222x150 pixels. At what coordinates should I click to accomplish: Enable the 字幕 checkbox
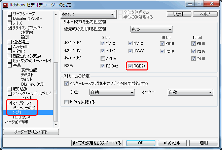click(10, 65)
